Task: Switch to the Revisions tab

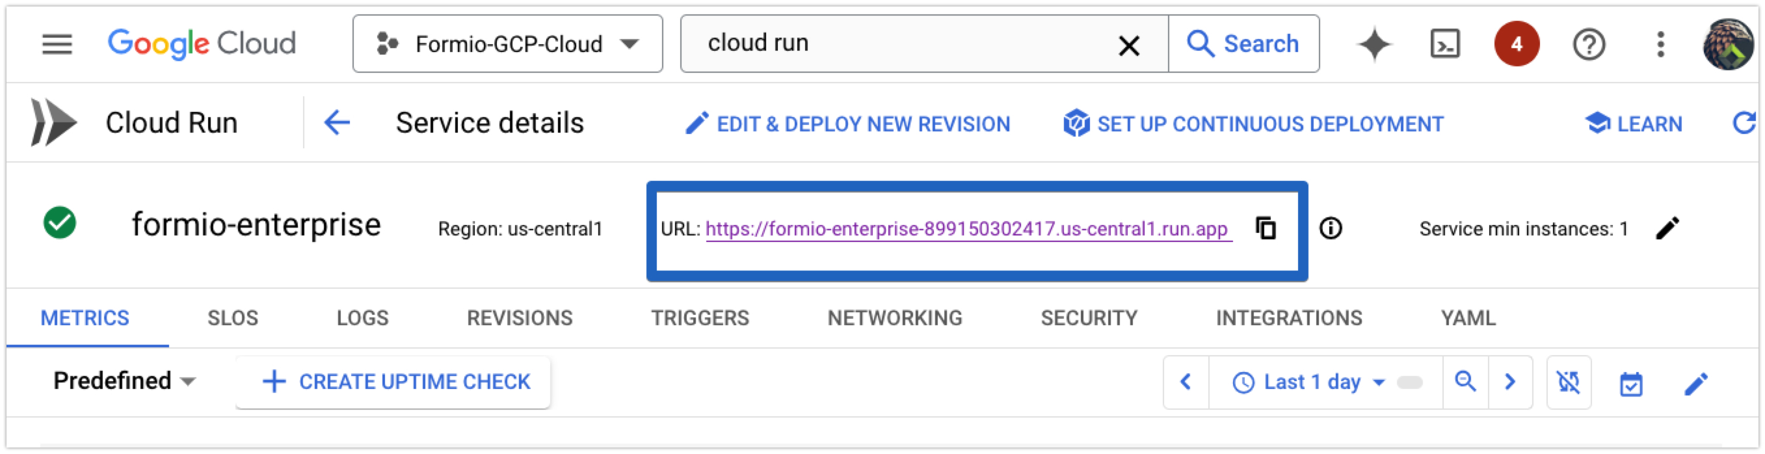Action: pyautogui.click(x=520, y=317)
